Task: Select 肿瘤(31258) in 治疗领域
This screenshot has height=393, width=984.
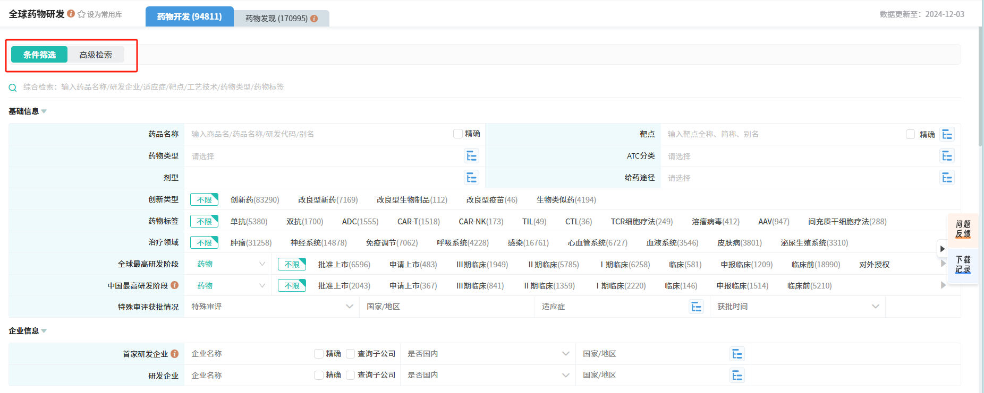Action: pos(251,243)
